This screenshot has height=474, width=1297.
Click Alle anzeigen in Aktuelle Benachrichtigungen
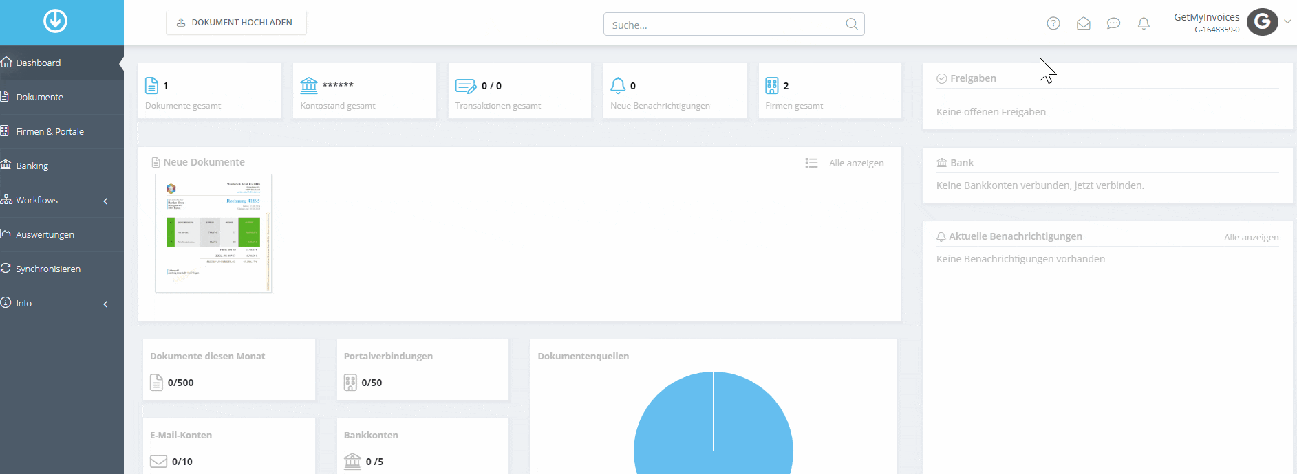coord(1251,237)
